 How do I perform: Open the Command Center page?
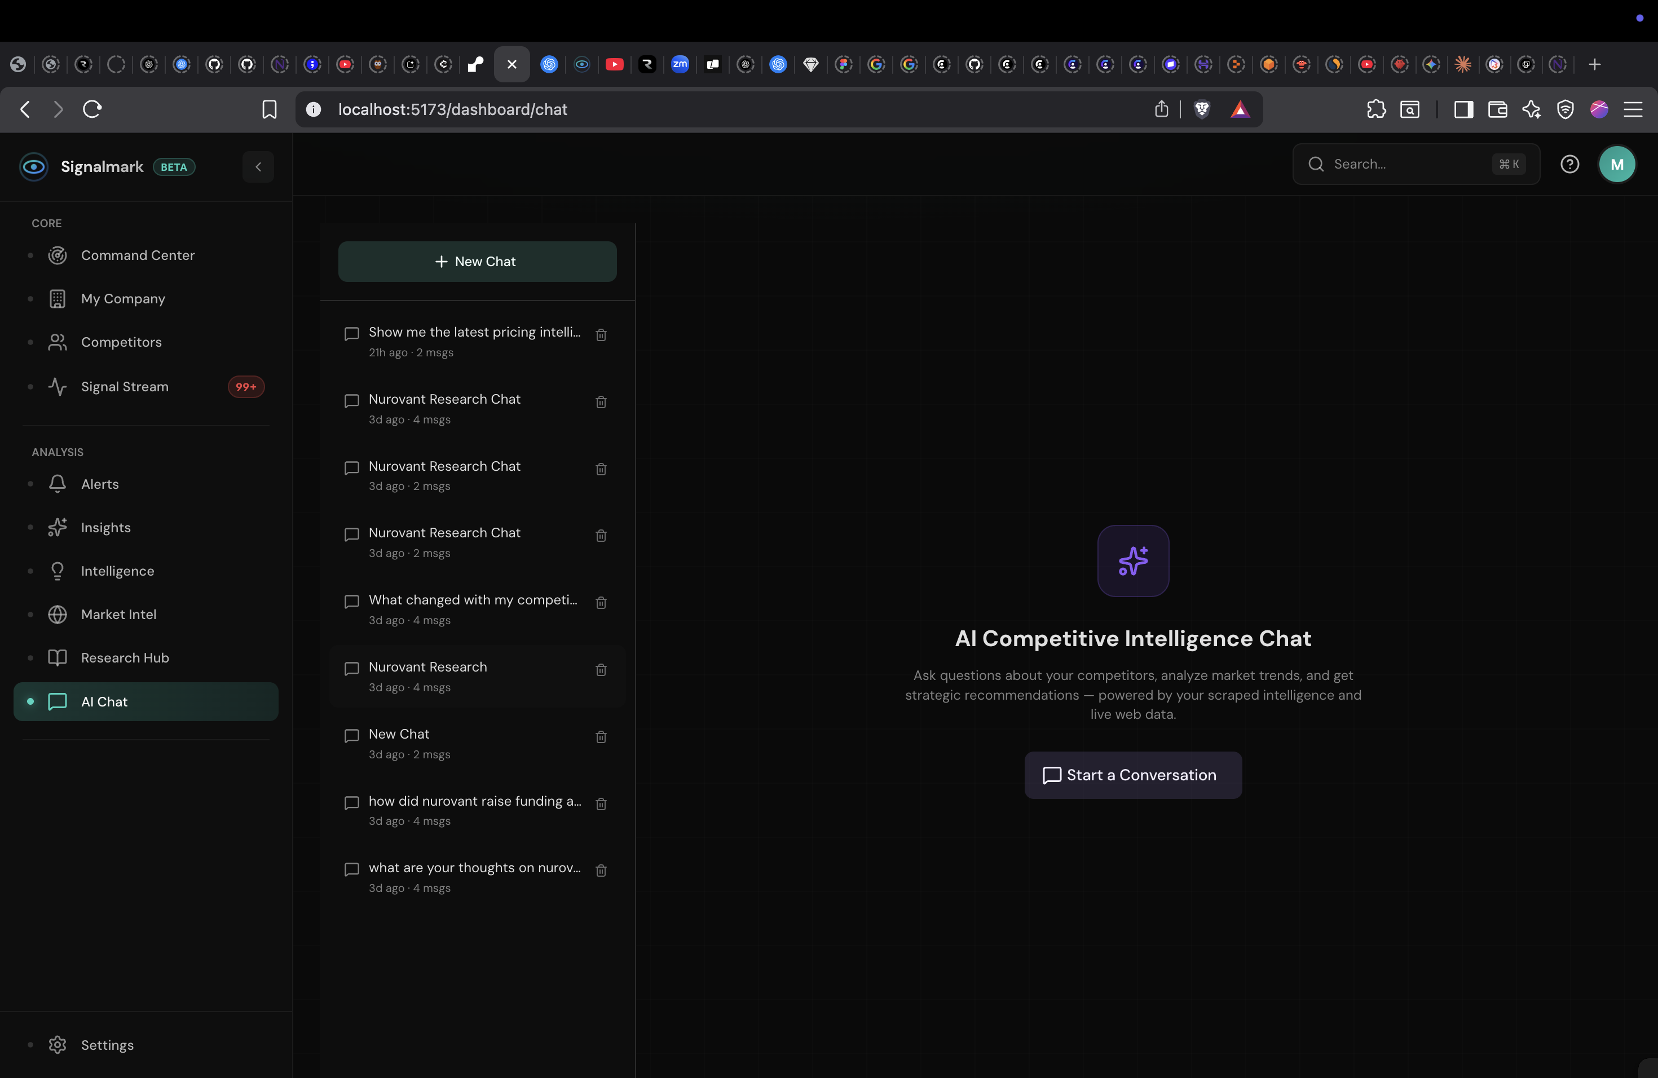click(x=137, y=255)
